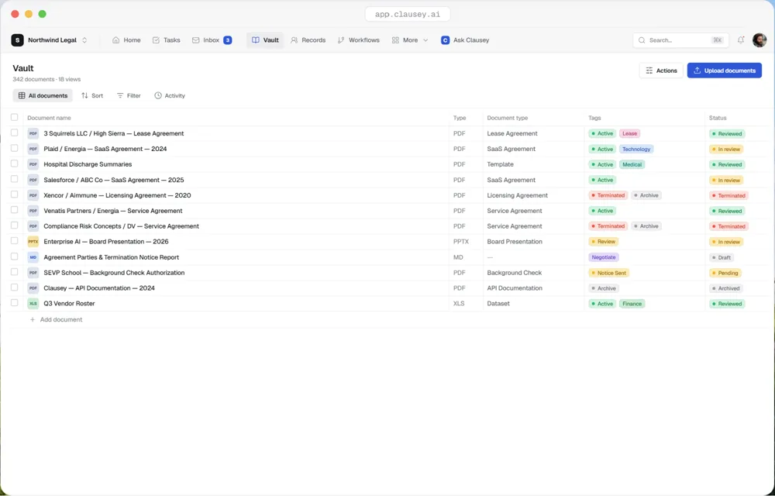Open the Sort options

92,96
